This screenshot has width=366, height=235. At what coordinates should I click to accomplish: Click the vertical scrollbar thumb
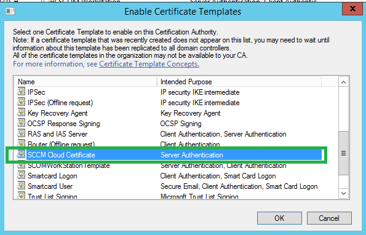343,153
